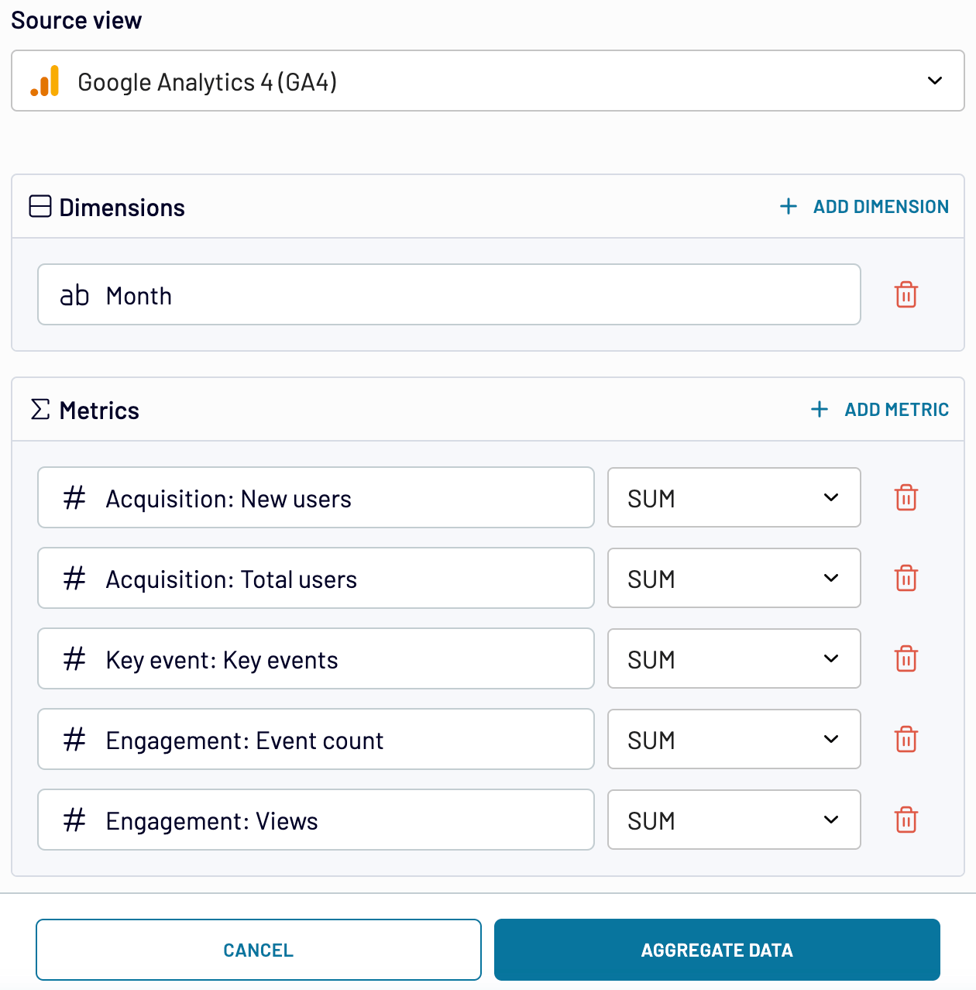Screen dimensions: 976x990
Task: Click the CANCEL button
Action: (259, 949)
